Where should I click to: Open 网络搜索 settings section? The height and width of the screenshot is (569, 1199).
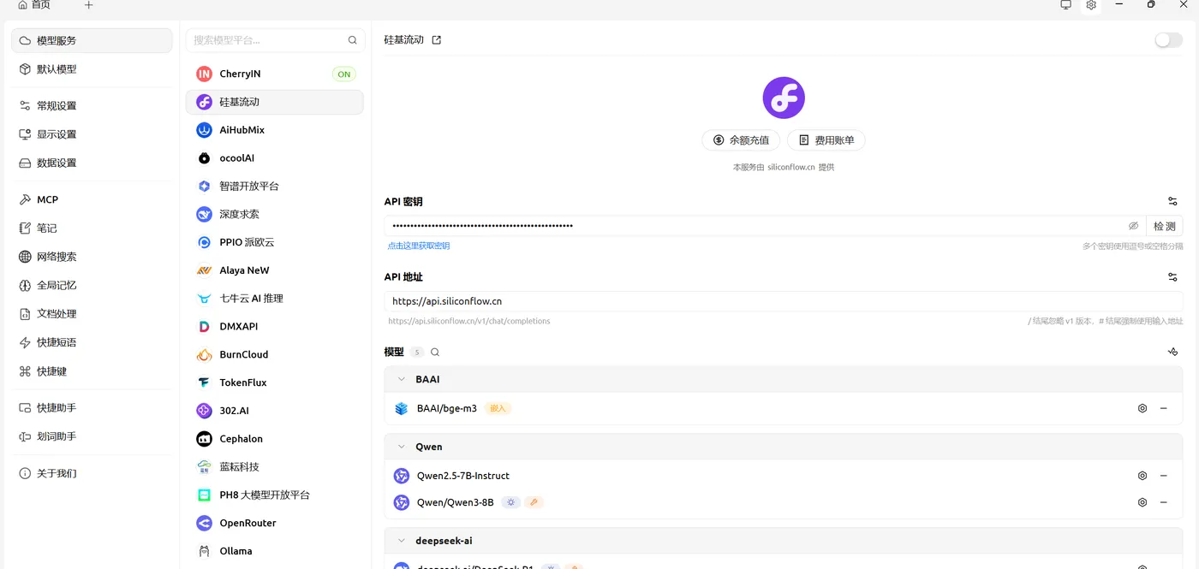click(92, 257)
